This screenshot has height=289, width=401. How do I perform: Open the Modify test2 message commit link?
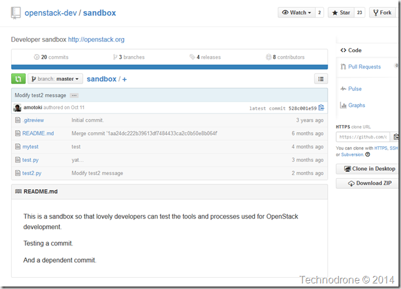(x=40, y=95)
